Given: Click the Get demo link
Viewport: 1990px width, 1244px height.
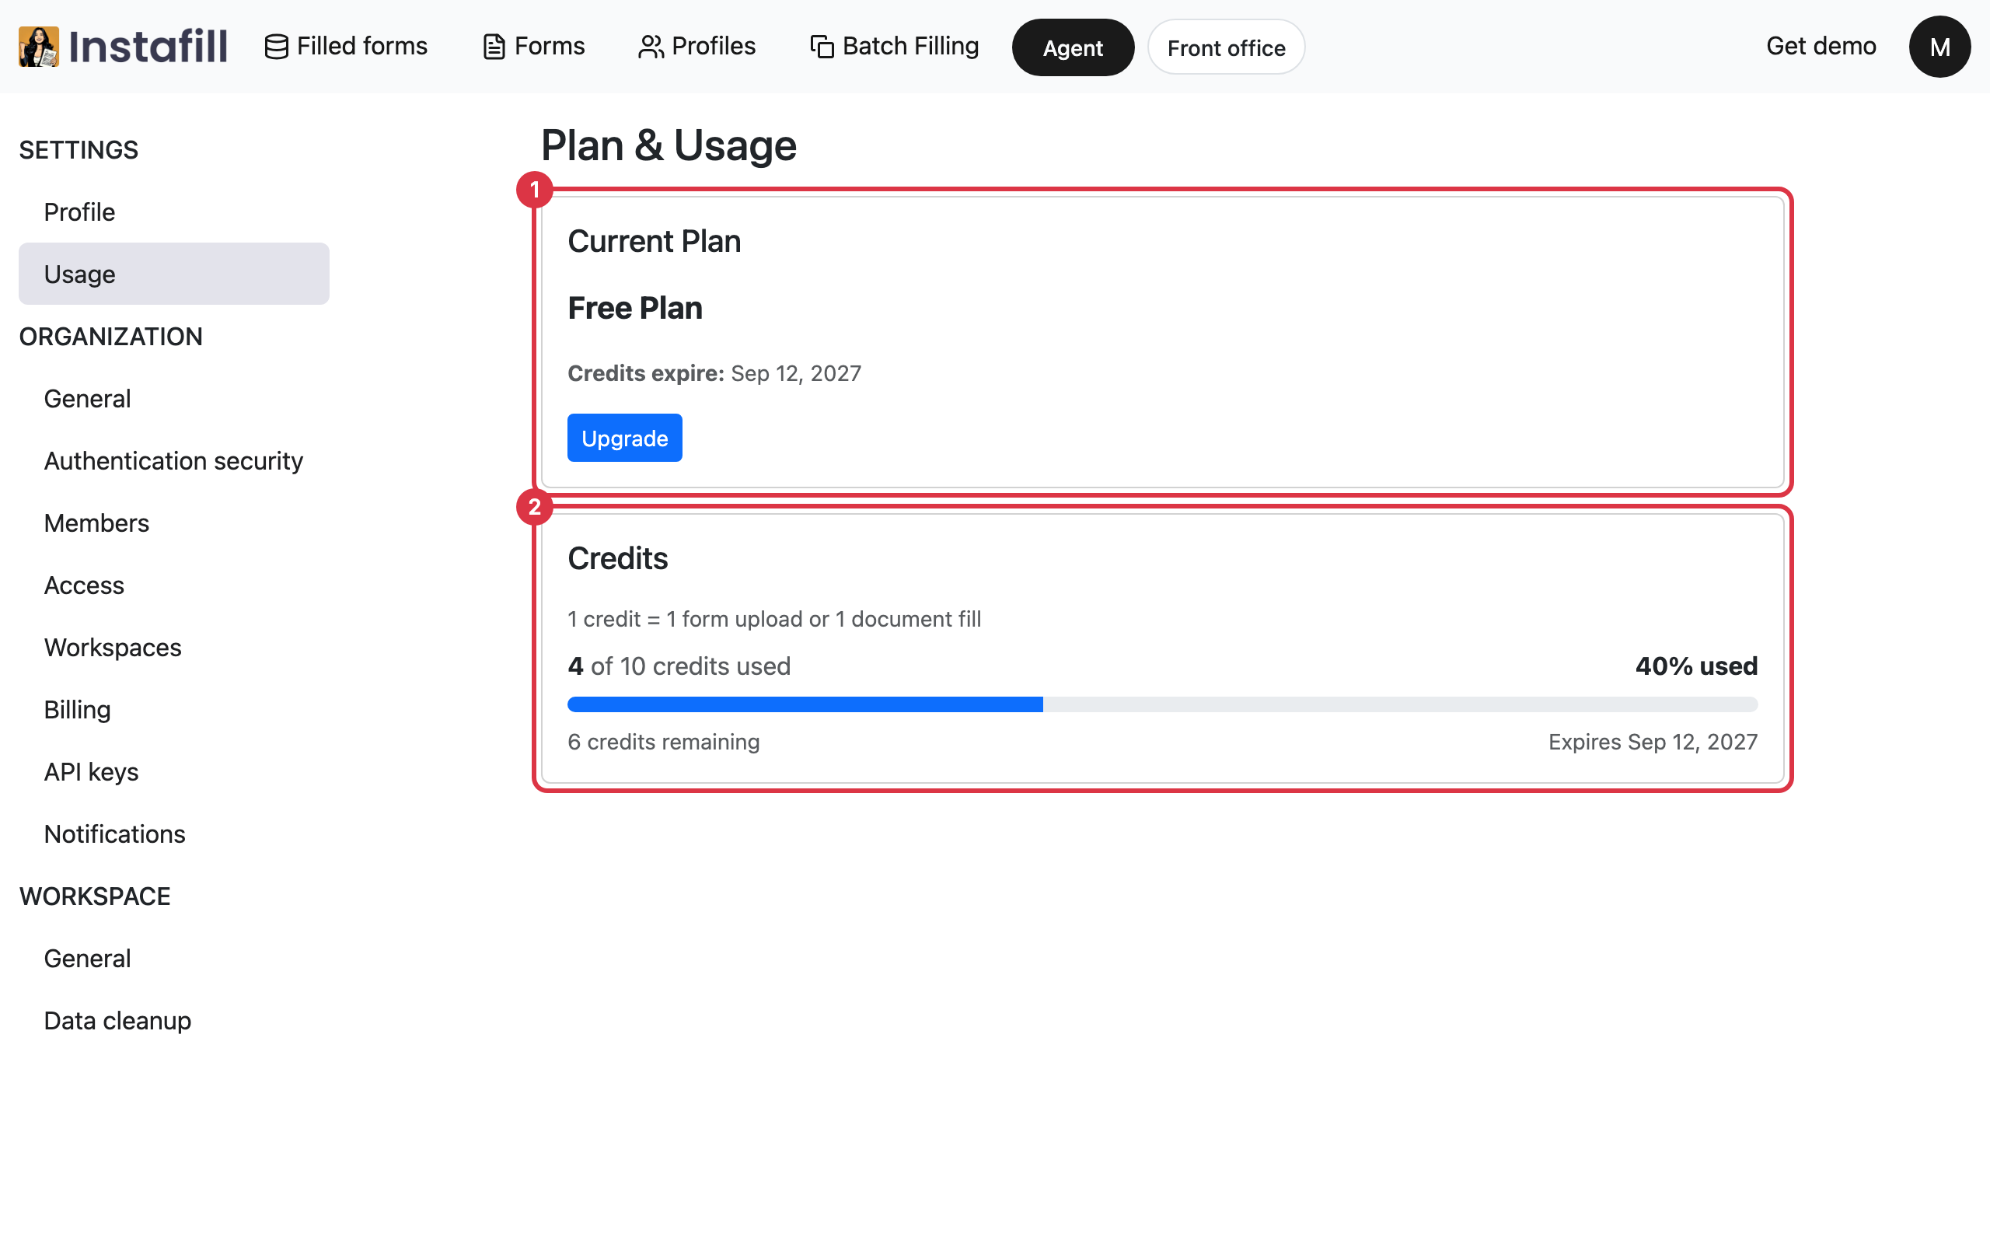Looking at the screenshot, I should (x=1821, y=46).
